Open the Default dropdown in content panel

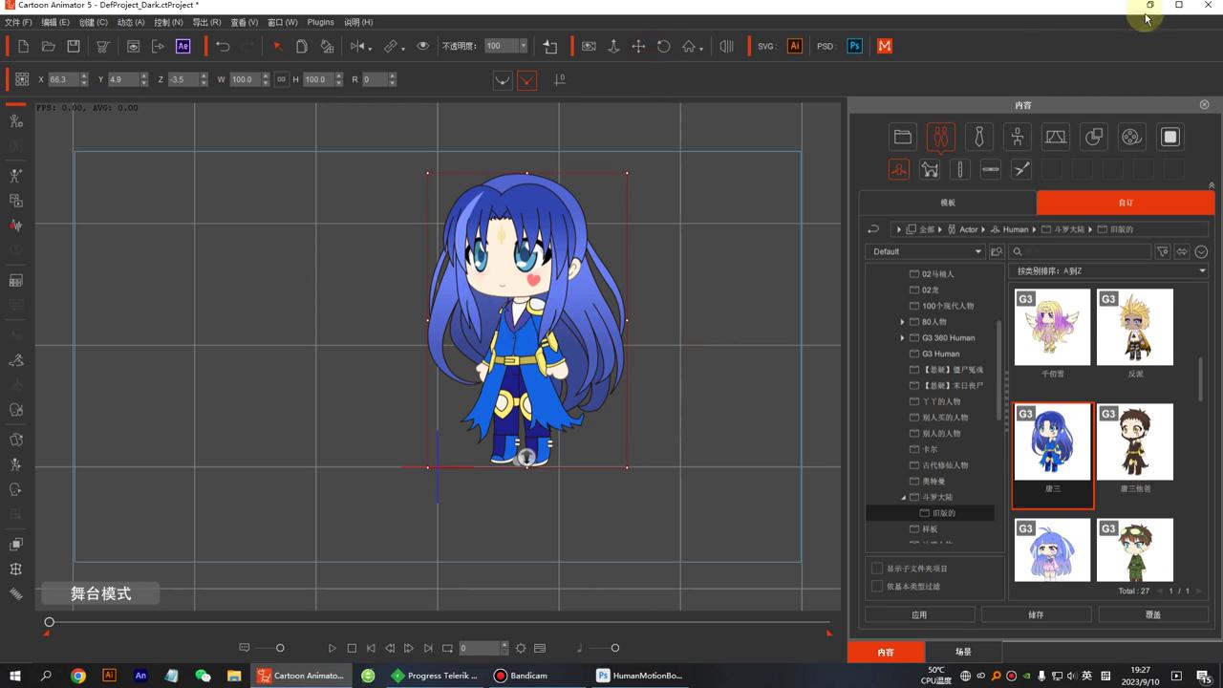pos(925,251)
